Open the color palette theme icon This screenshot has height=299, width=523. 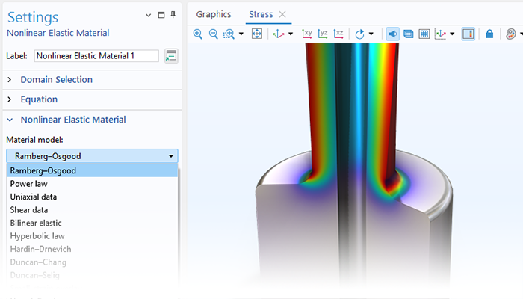coord(510,34)
